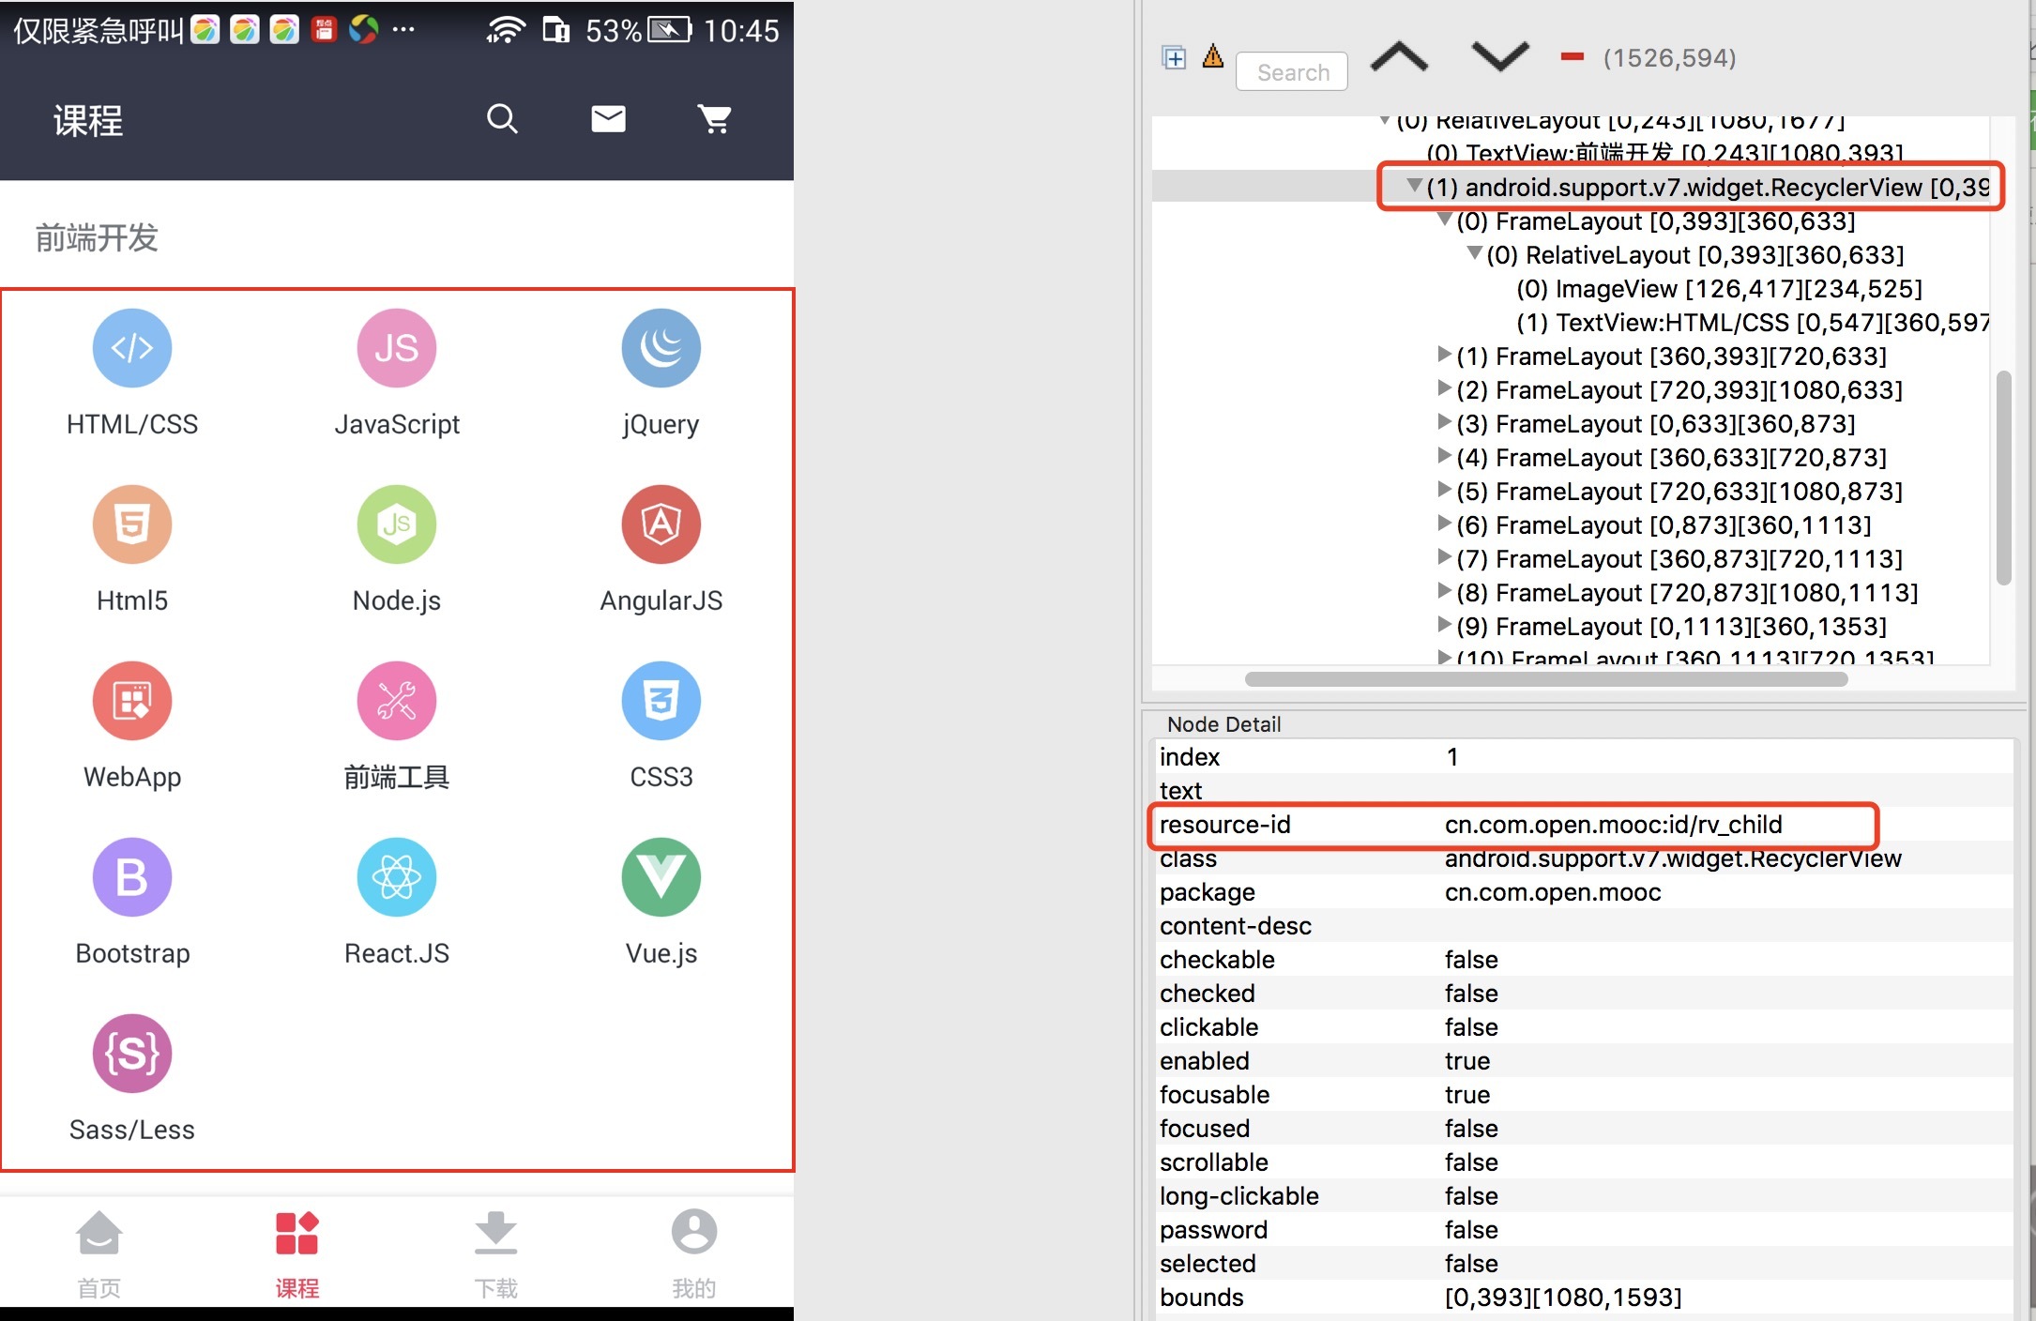Switch to the 下载 download tab
This screenshot has height=1321, width=2036.
(x=496, y=1253)
